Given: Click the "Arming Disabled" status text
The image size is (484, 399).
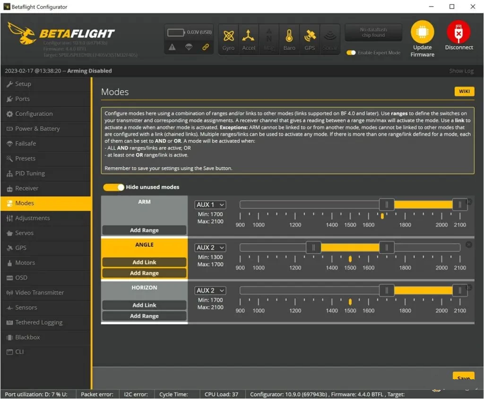Looking at the screenshot, I should click(x=89, y=71).
